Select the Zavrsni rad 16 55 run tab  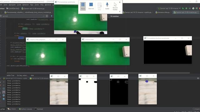(15, 78)
